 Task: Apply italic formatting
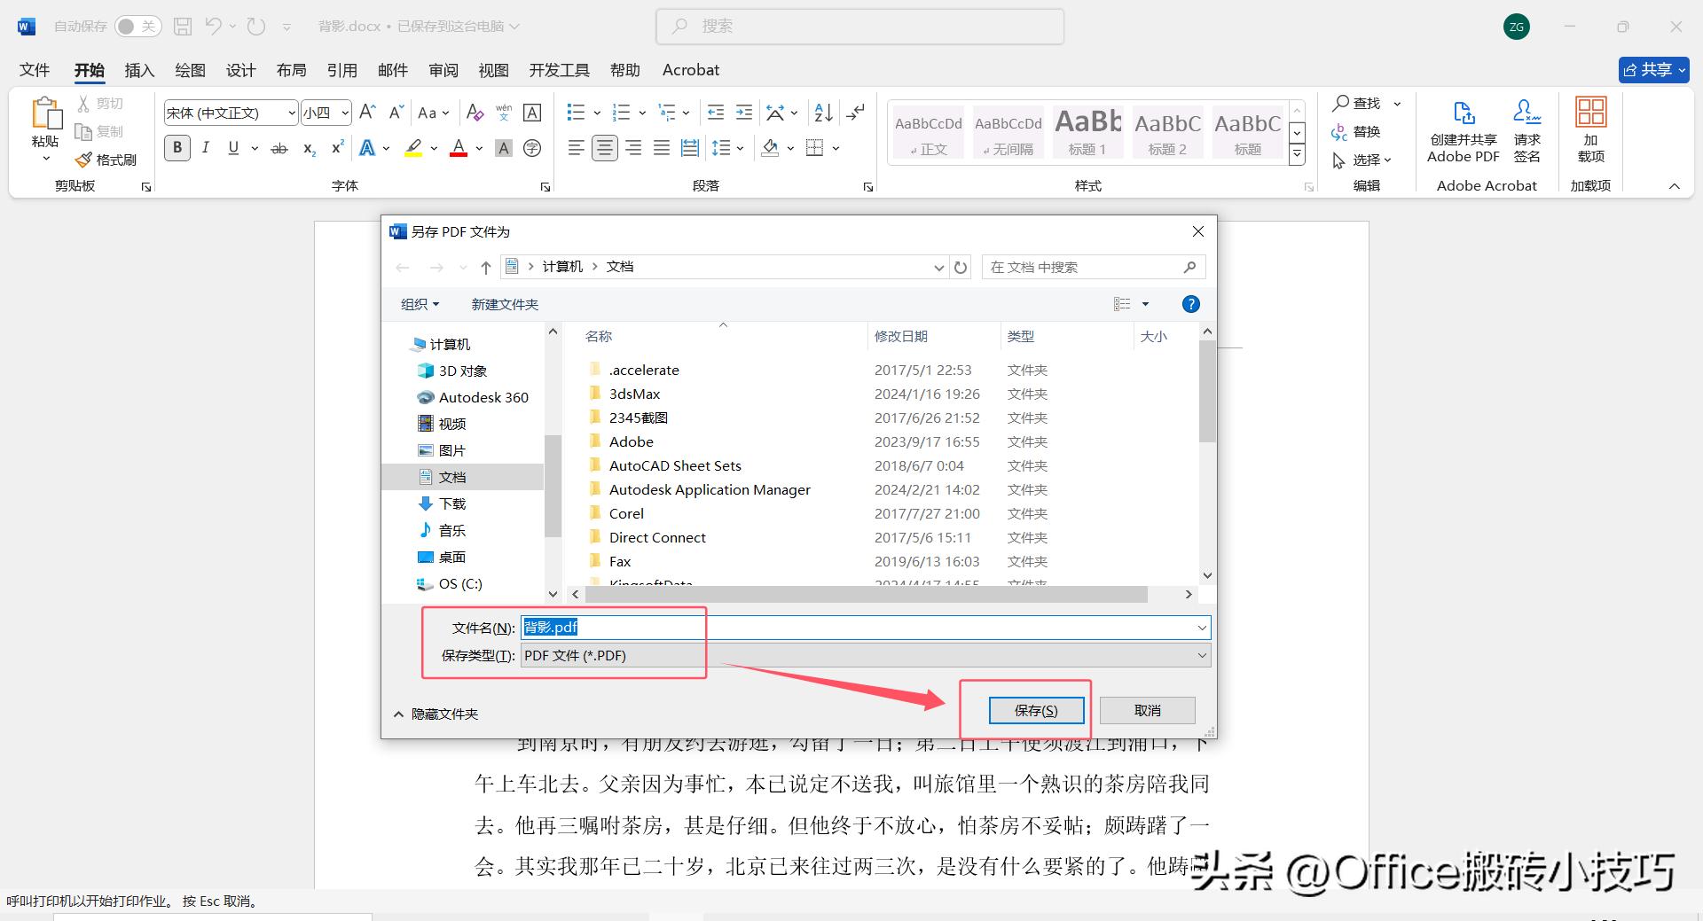206,148
